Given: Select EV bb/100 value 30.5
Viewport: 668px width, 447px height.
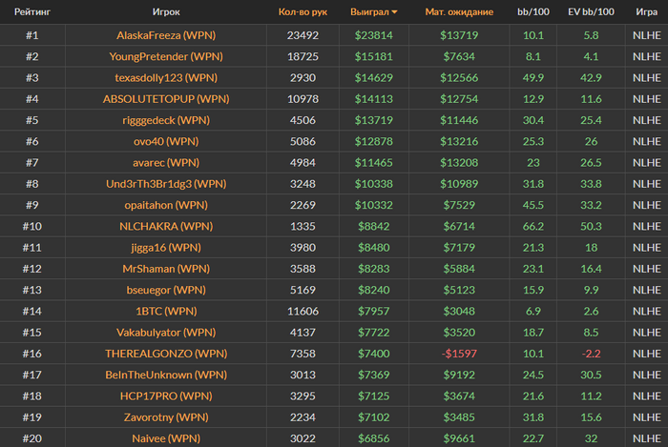Looking at the screenshot, I should coord(591,375).
